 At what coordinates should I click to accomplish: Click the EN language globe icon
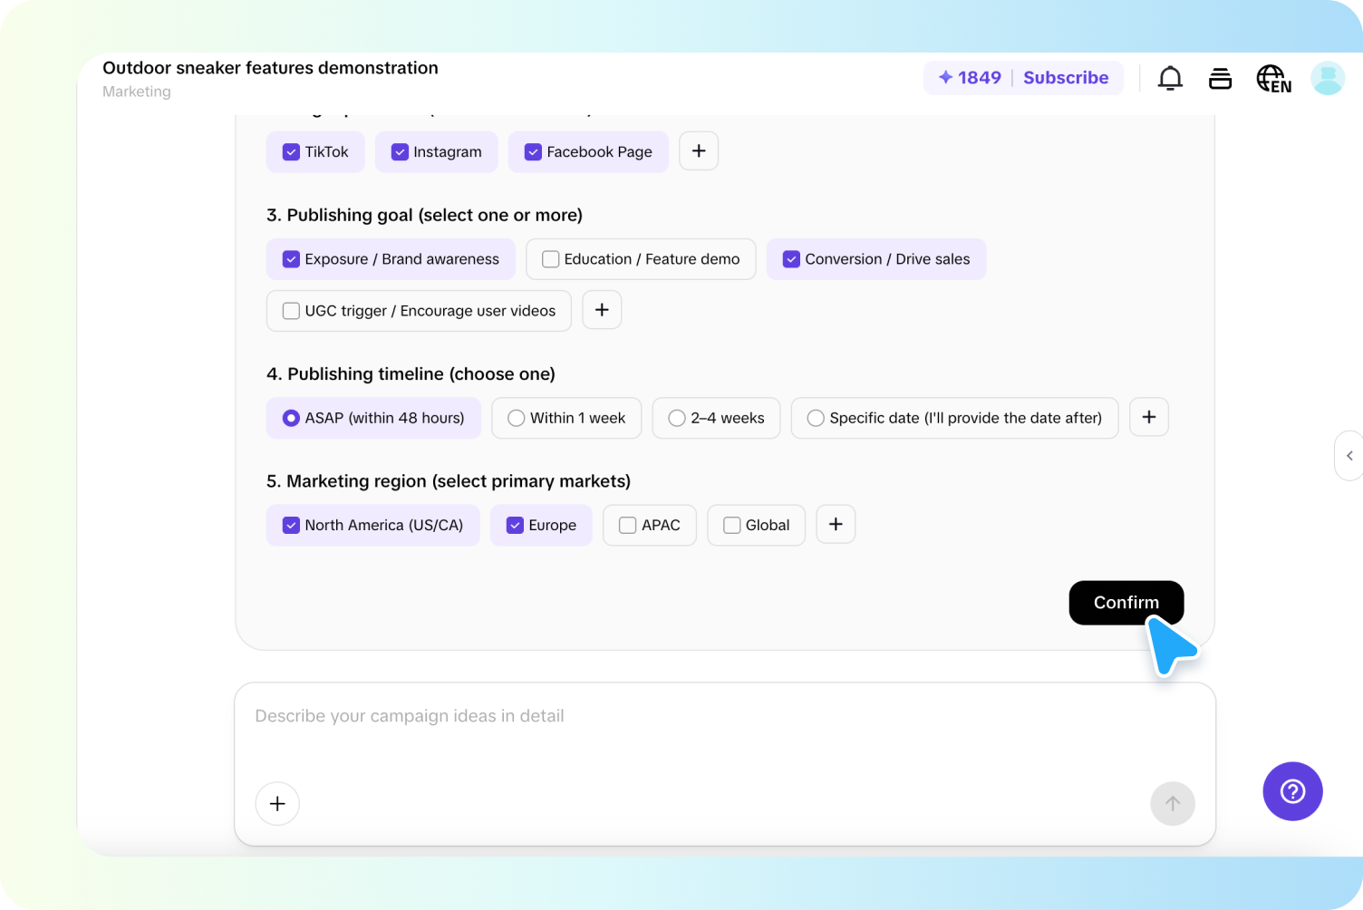[x=1272, y=78]
